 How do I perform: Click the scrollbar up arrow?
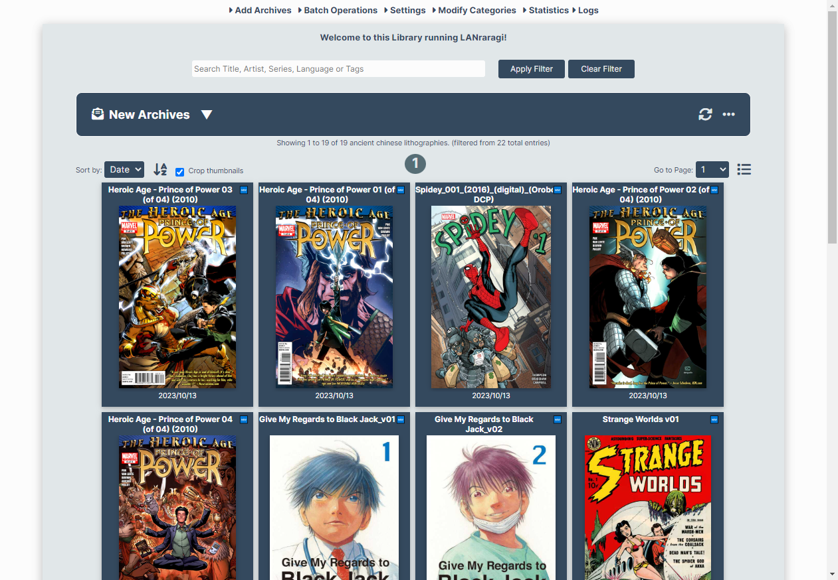coord(832,5)
